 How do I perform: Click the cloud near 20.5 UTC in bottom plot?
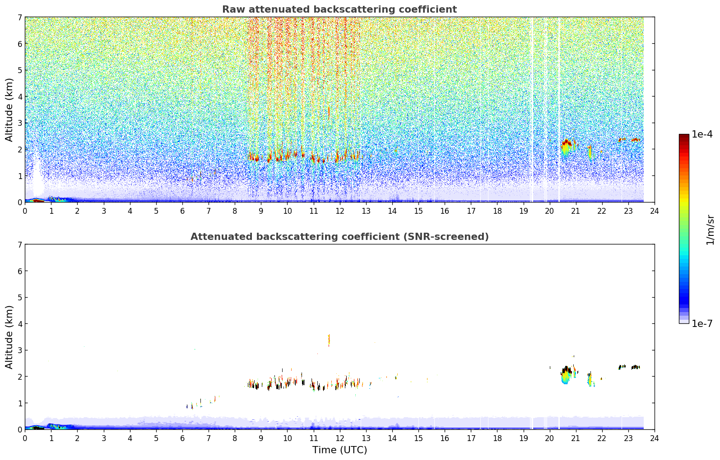click(566, 375)
